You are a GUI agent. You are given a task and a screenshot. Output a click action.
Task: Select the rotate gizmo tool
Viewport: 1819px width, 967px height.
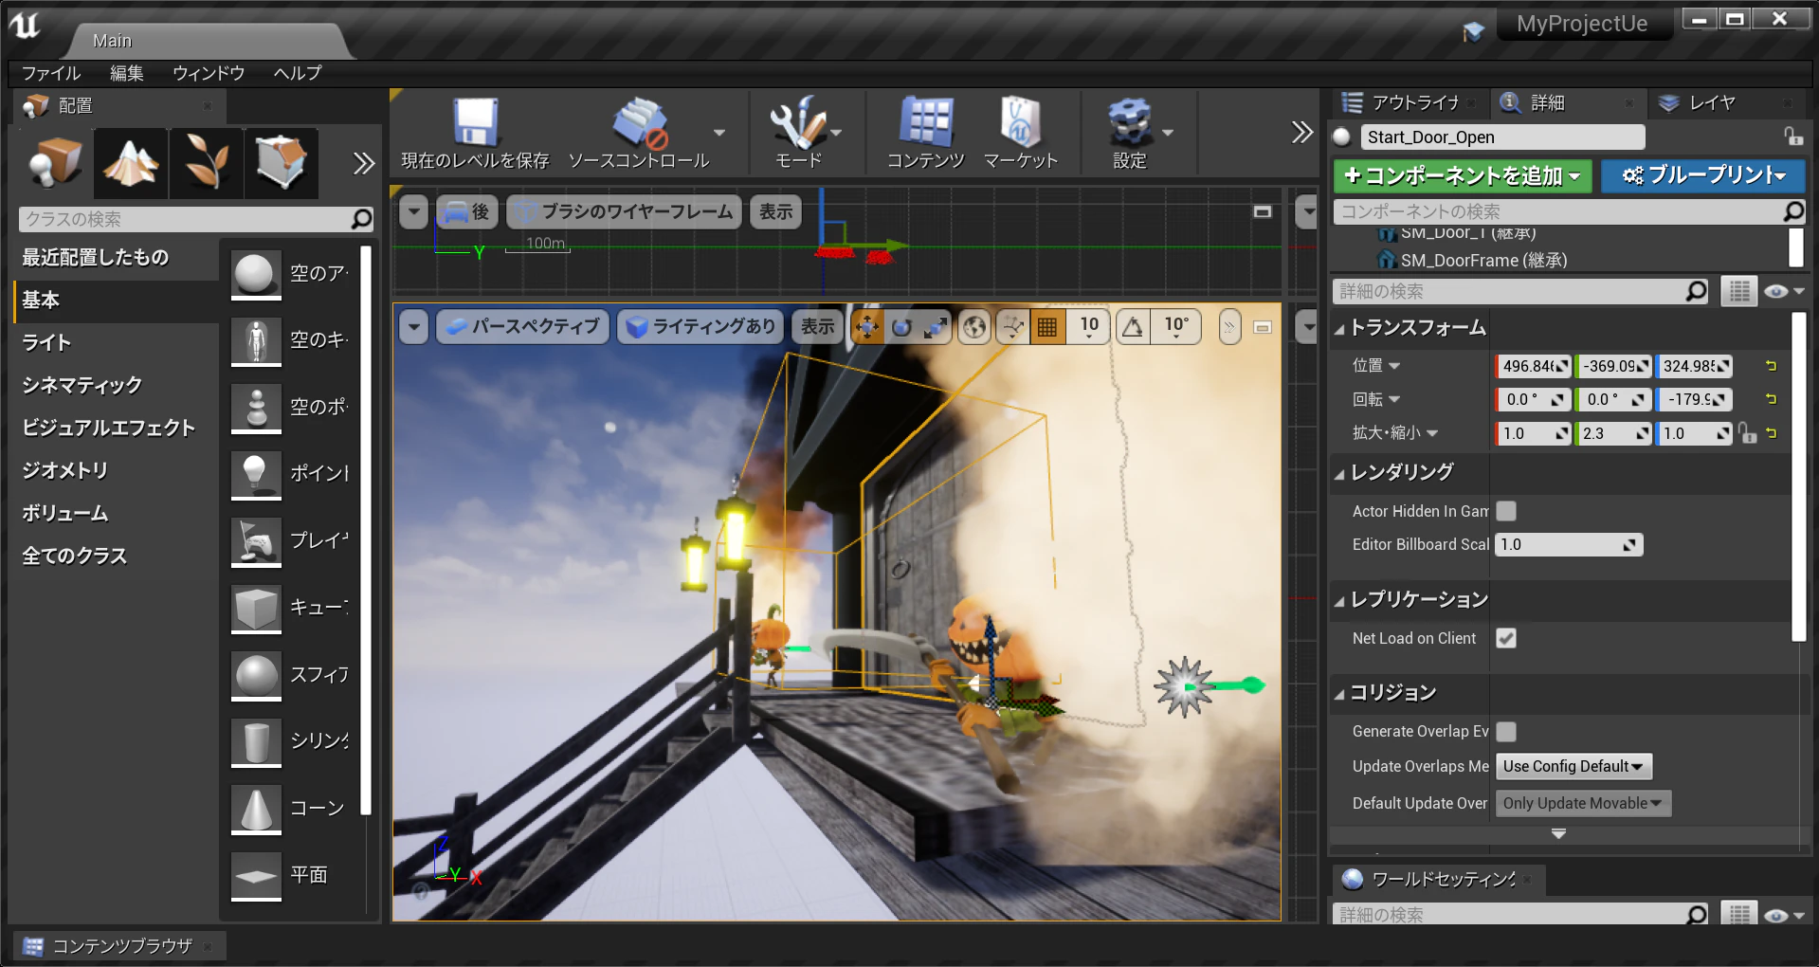[x=901, y=327]
